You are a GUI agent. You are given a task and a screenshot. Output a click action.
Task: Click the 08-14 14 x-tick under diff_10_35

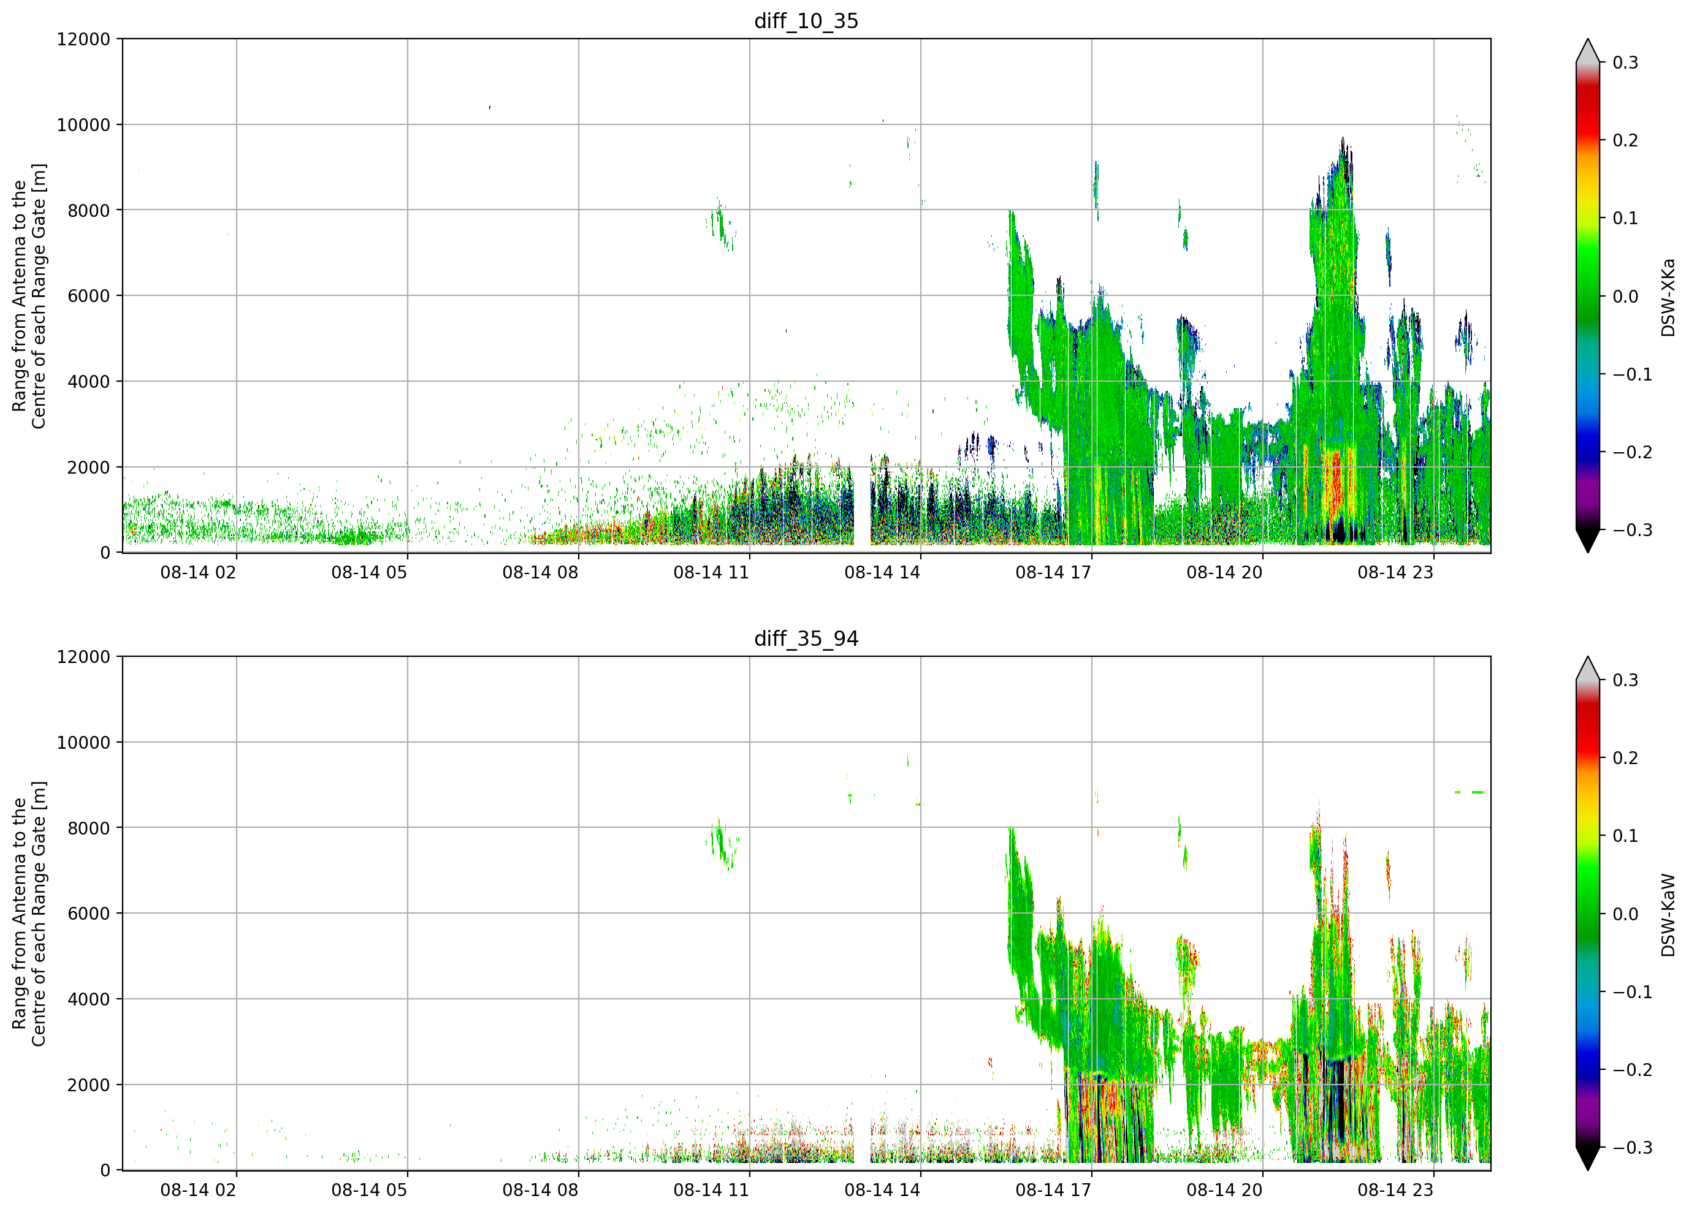(x=882, y=572)
